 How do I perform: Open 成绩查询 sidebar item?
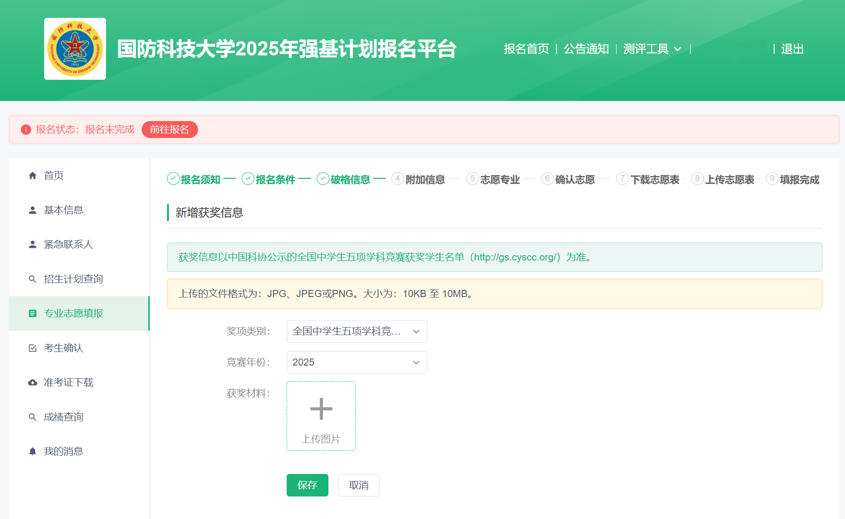tap(79, 417)
